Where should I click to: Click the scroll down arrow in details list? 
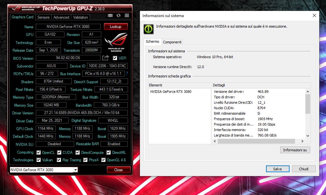click(x=308, y=136)
